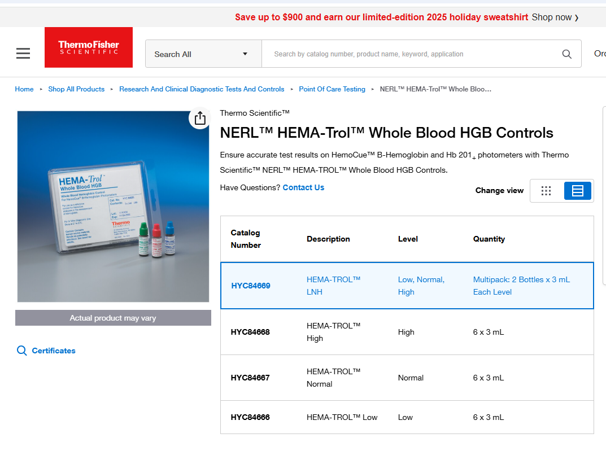Click the Contact Us link
This screenshot has height=451, width=606.
[x=303, y=187]
